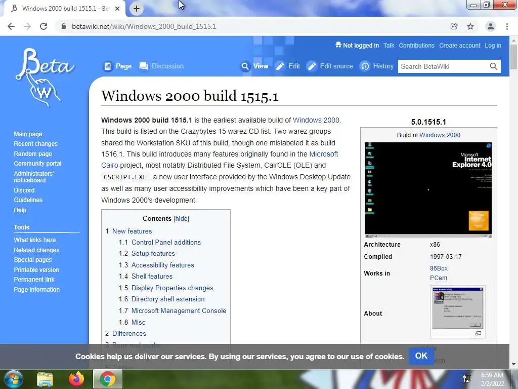Open the History tab

376,66
